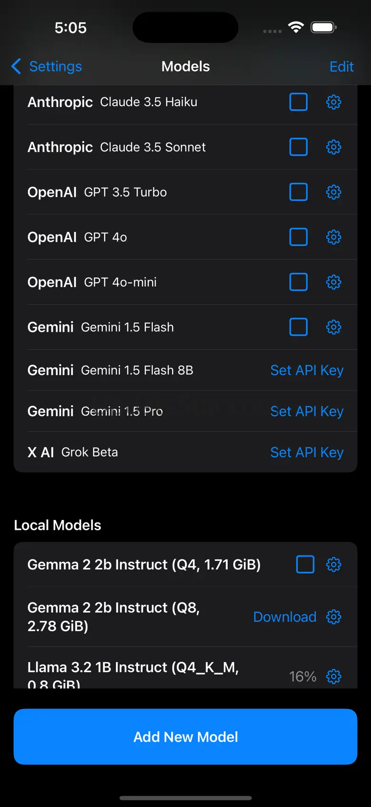Tap Edit in the navigation bar

pos(342,67)
